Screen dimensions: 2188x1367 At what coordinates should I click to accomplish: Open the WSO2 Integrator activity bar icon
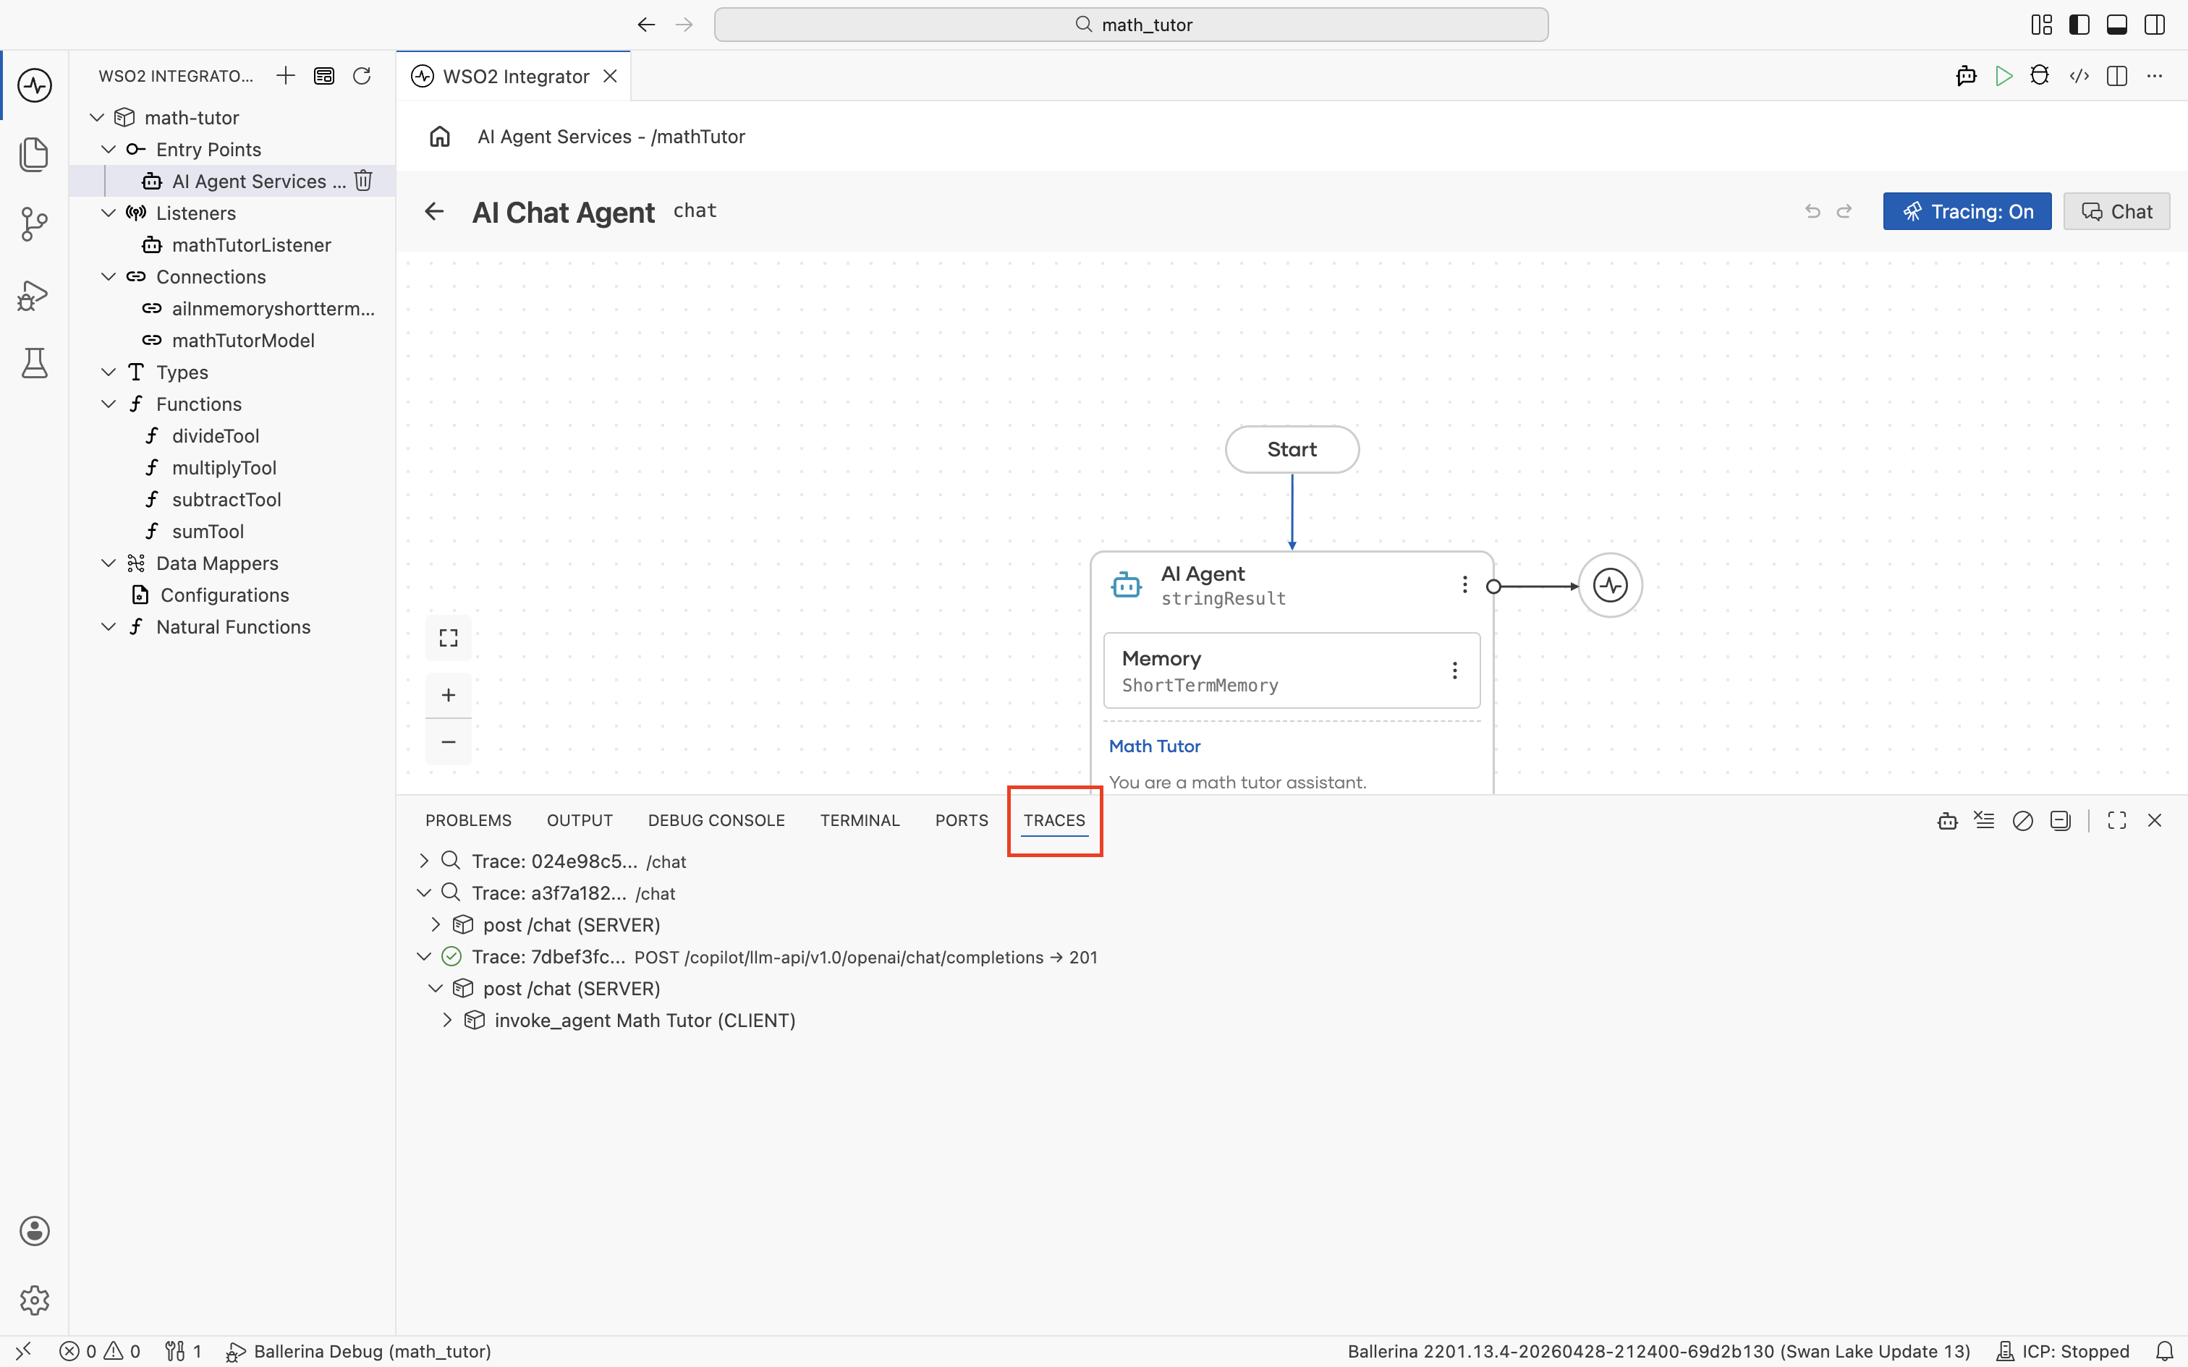click(x=34, y=86)
